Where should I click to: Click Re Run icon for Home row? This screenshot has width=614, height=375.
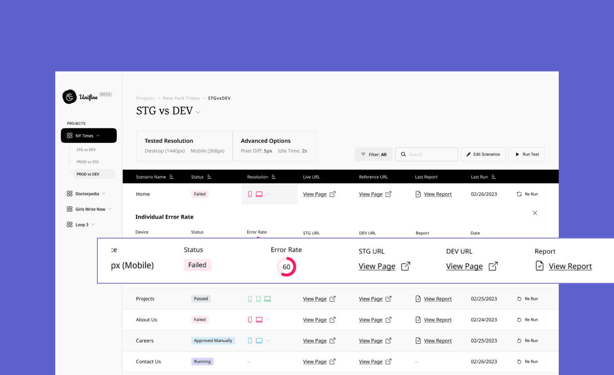(519, 194)
